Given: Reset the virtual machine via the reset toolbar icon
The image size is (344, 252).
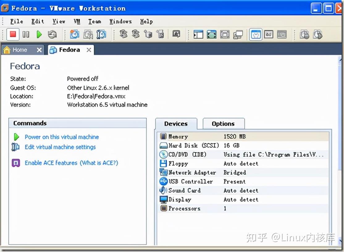Looking at the screenshot, I should point(52,34).
